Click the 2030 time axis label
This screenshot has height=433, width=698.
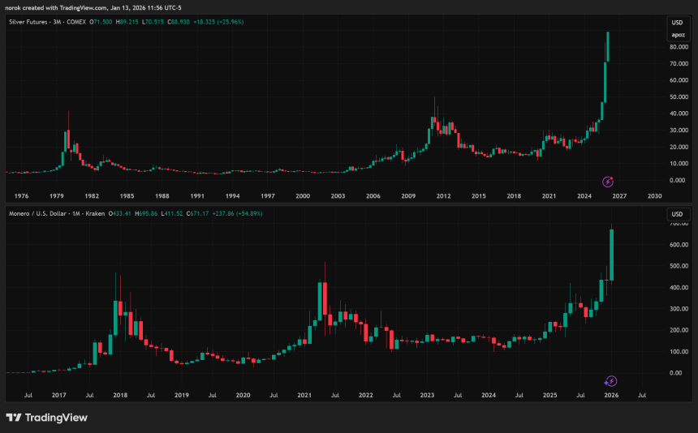(x=654, y=196)
